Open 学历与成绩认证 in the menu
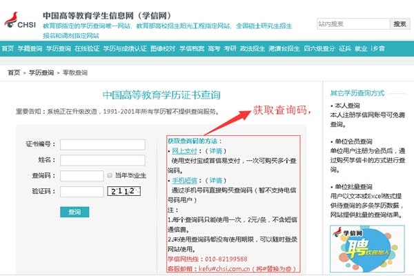414x276 pixels. (x=125, y=49)
